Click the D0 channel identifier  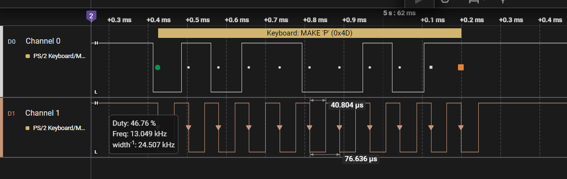(x=12, y=42)
